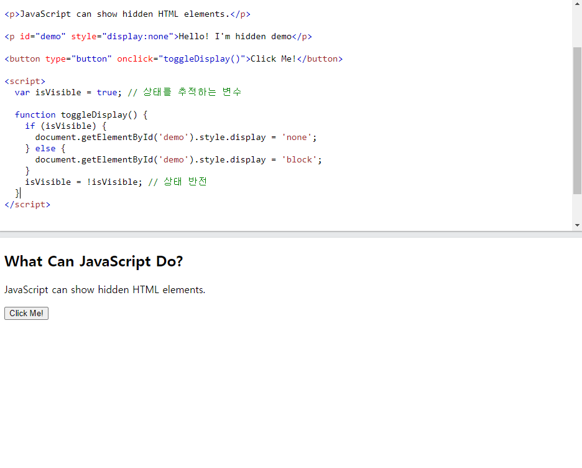
Task: Click code line setting display to 'none'
Action: coord(176,137)
